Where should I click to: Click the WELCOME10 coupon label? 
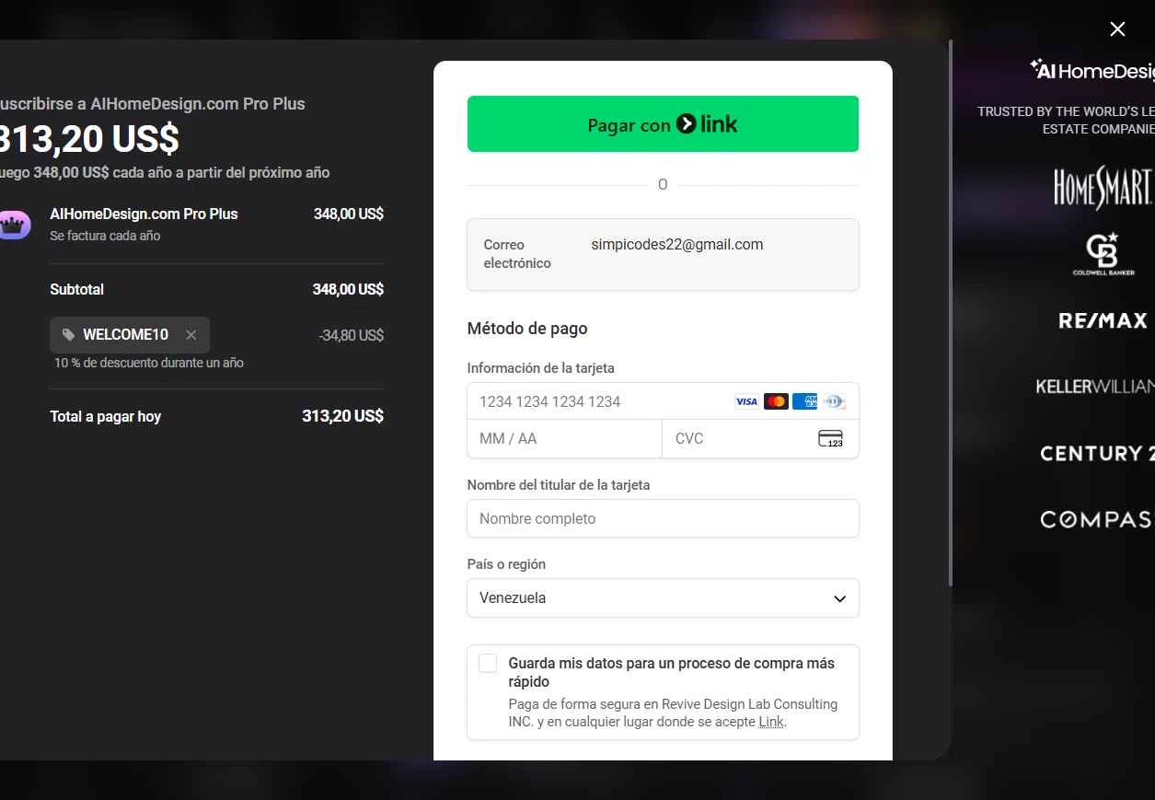pos(125,335)
